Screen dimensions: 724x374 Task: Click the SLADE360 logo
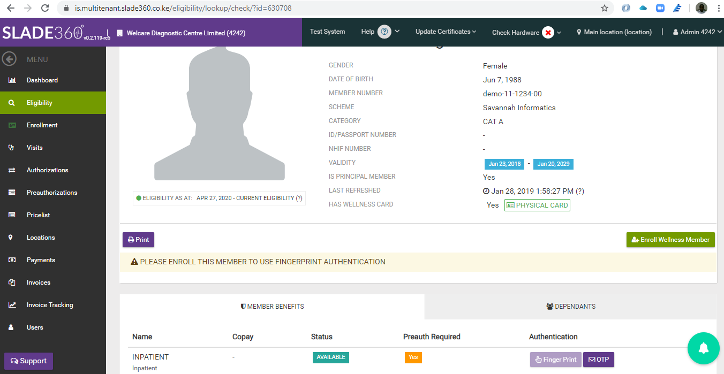coord(43,33)
